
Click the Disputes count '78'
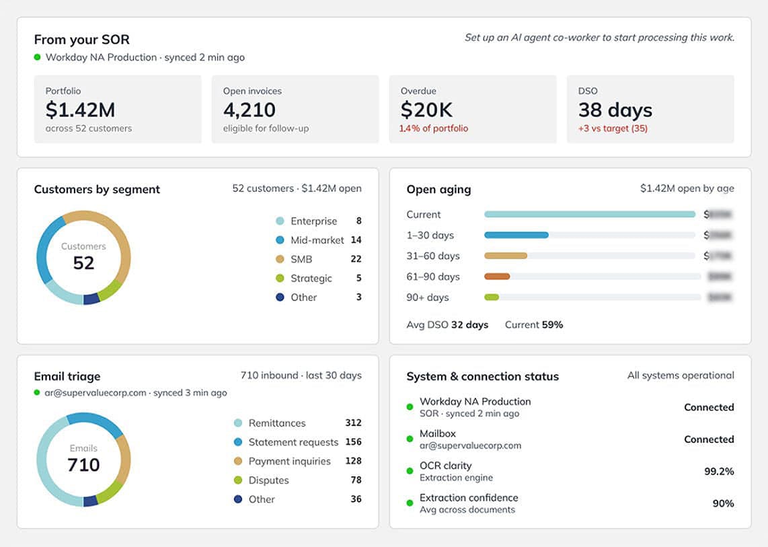pyautogui.click(x=356, y=480)
